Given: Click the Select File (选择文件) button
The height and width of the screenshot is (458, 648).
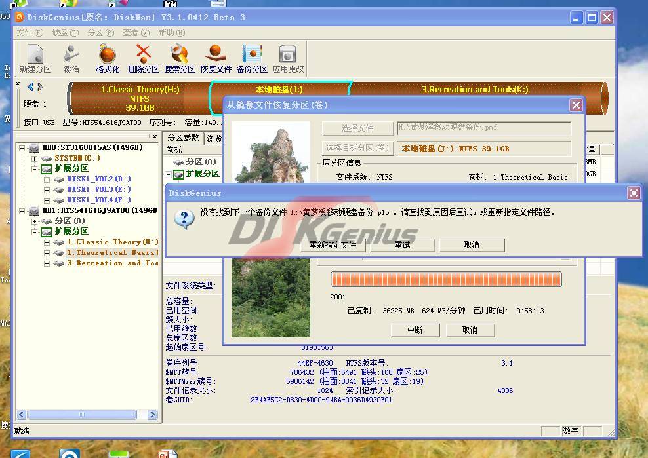Looking at the screenshot, I should coord(357,128).
